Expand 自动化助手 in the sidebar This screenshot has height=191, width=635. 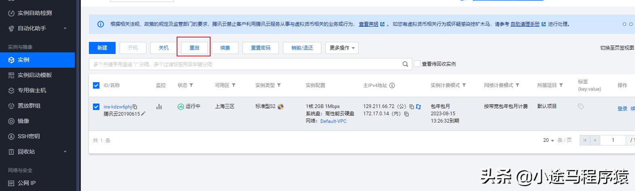[x=65, y=28]
